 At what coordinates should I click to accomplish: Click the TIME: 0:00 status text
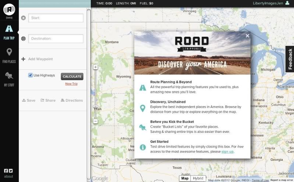click(x=104, y=3)
